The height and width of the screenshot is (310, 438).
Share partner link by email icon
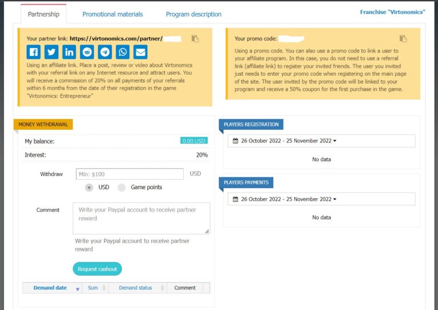coord(140,52)
